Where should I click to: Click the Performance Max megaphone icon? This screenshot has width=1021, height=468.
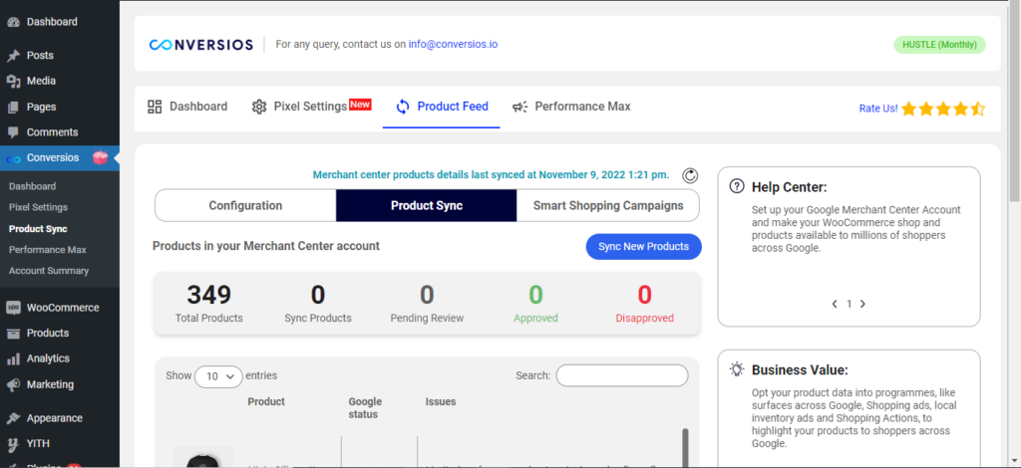pos(520,107)
